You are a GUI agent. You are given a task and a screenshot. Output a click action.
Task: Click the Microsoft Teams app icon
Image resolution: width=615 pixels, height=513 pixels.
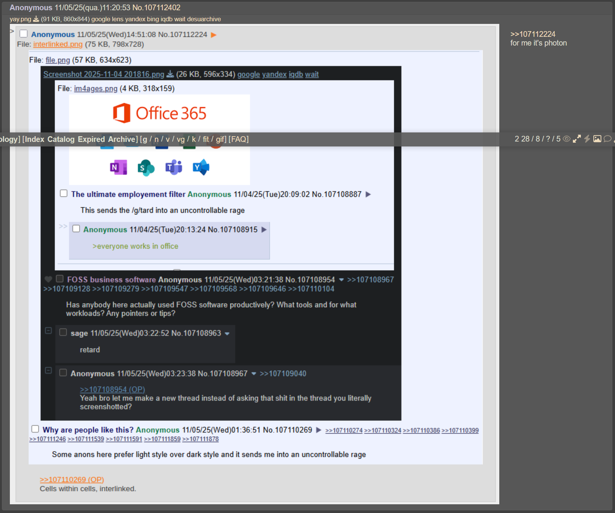tap(174, 167)
